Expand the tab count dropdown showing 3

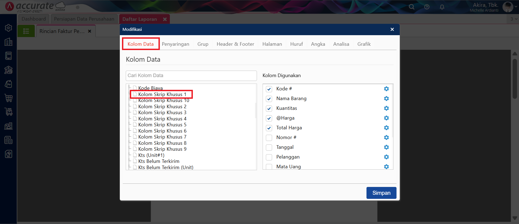tap(513, 19)
